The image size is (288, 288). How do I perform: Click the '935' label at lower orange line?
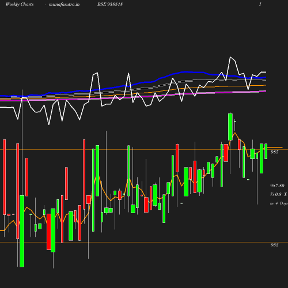[x=275, y=245]
